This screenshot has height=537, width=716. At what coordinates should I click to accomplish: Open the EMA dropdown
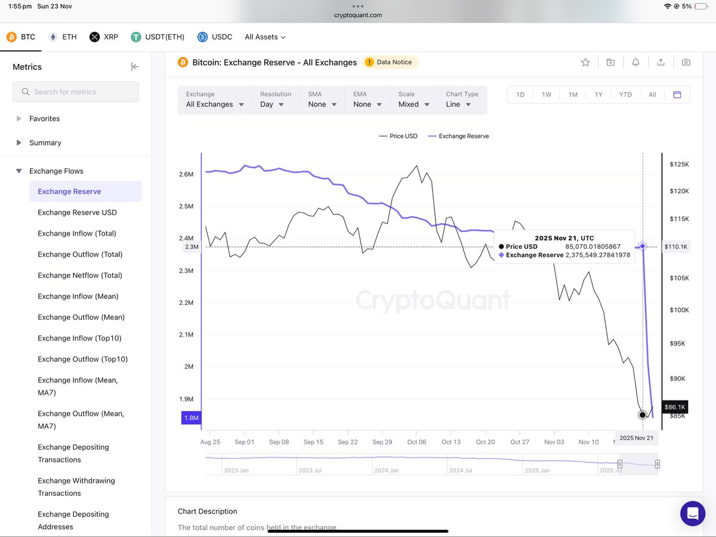tap(368, 100)
